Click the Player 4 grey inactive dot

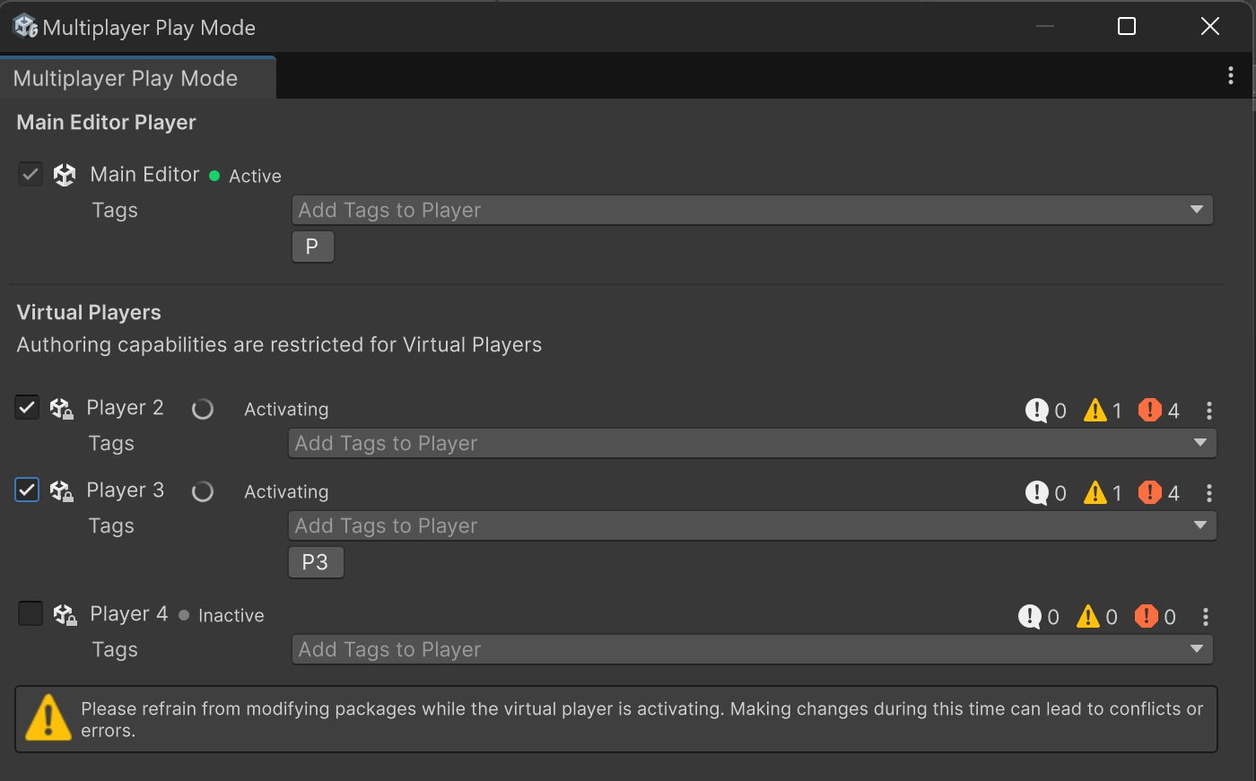[184, 615]
